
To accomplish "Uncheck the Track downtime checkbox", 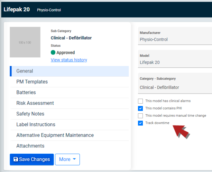I will click(x=140, y=123).
